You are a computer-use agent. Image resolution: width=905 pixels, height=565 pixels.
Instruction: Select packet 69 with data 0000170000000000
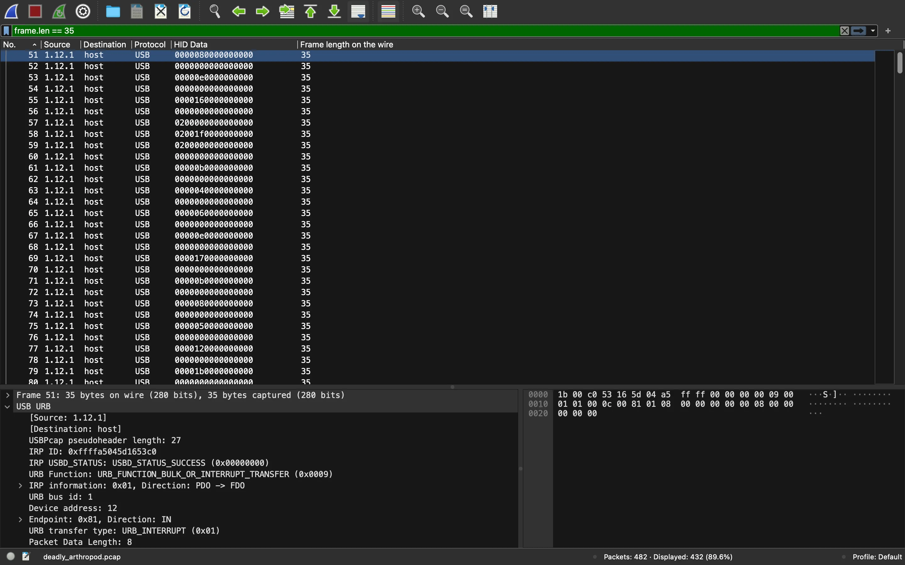click(437, 258)
